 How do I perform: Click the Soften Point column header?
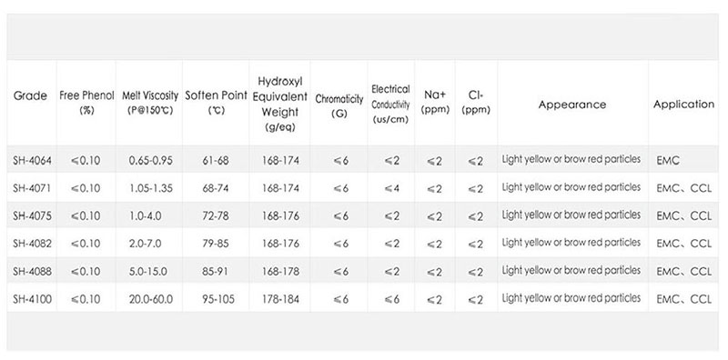click(216, 103)
